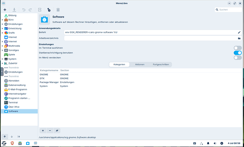Expand the Internet category with globe icon

2,42
